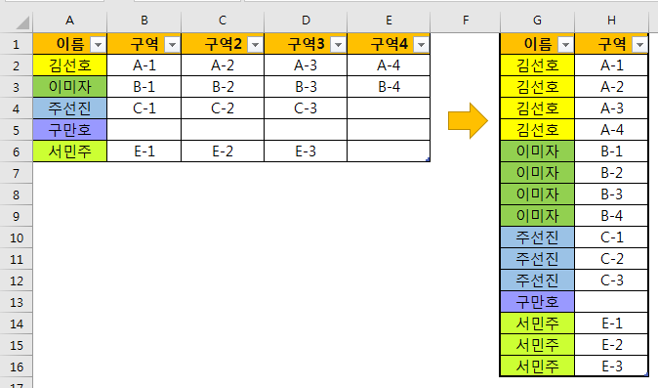Select column D header

[306, 21]
